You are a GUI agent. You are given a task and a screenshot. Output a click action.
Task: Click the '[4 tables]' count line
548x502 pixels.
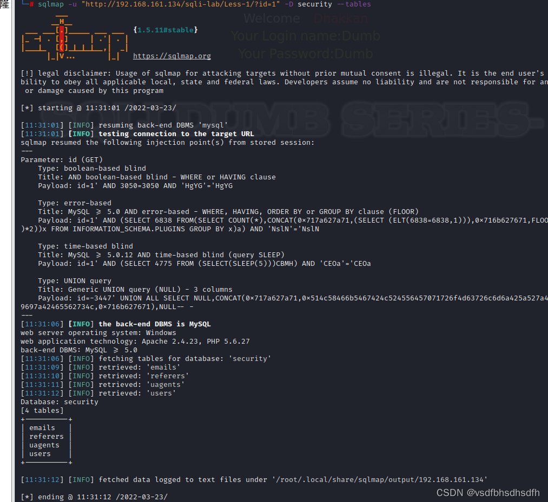42,411
